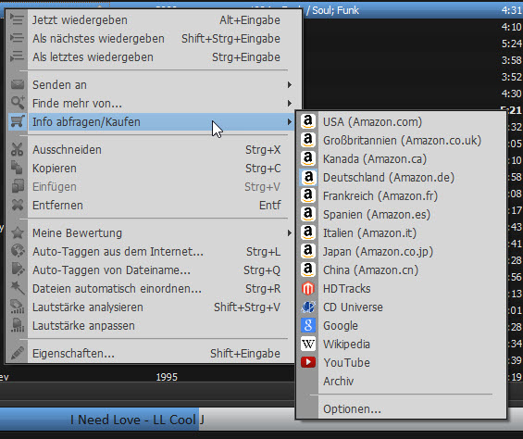
Task: Choose Kopieren menu entry
Action: coord(151,168)
